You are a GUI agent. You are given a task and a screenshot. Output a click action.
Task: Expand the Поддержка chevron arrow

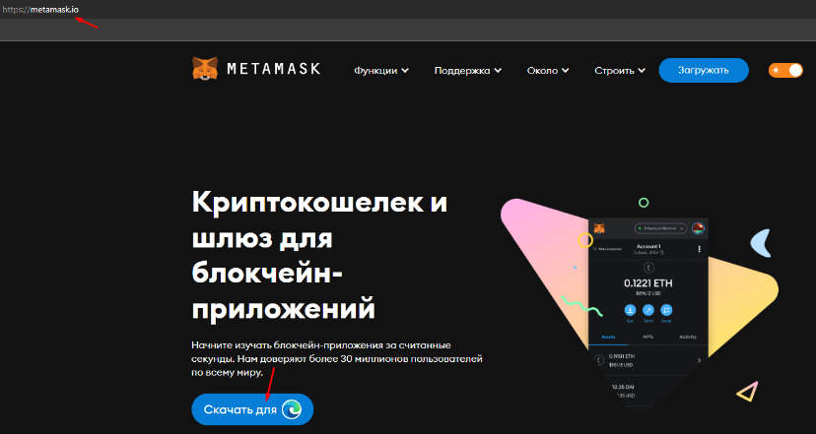tap(498, 71)
